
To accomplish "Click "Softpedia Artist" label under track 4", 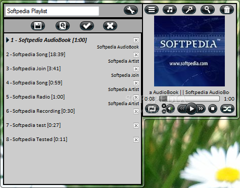I will [x=123, y=89].
